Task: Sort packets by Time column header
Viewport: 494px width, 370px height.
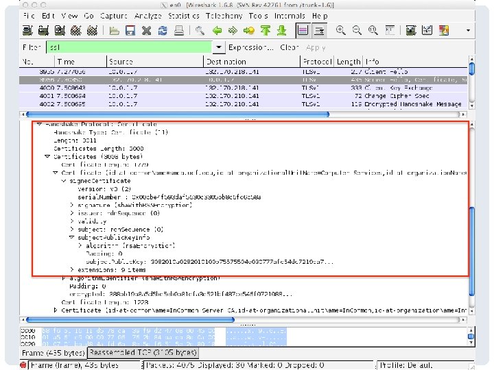Action: (81, 62)
